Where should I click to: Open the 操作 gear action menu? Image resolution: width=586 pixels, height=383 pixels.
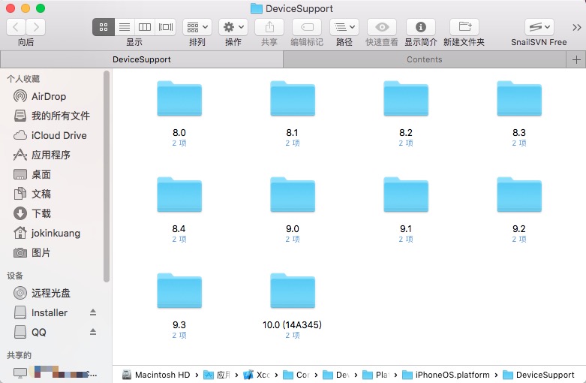coord(233,27)
